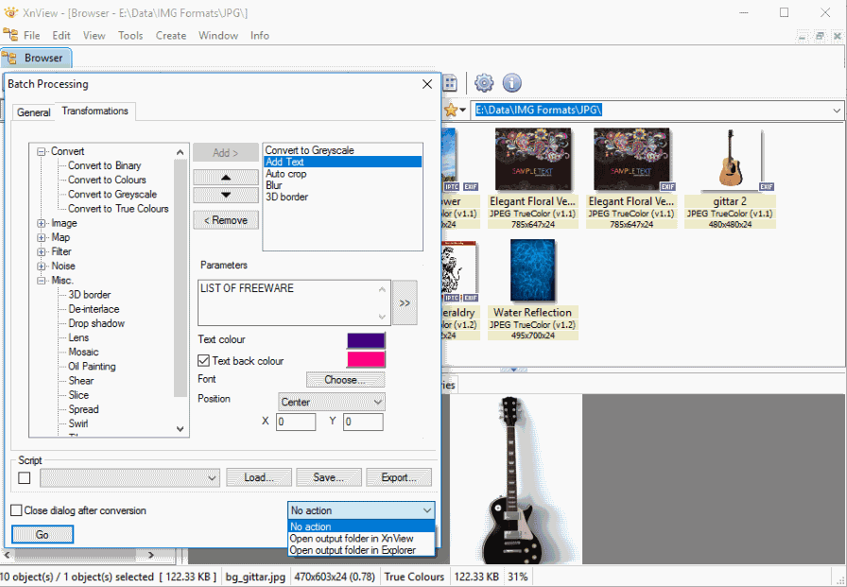Open the Create menu

[171, 36]
